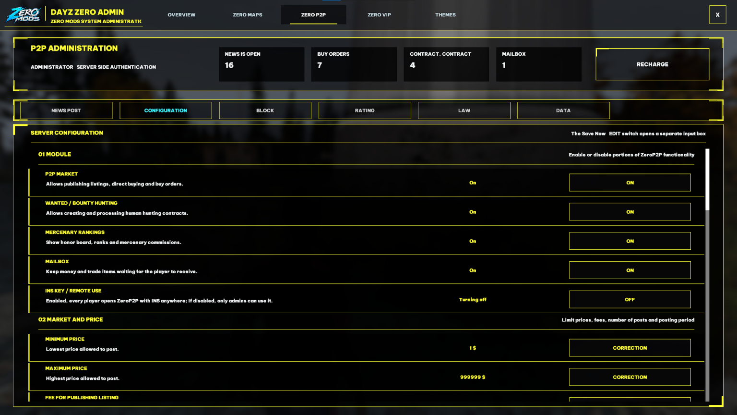Click the "SERVER SIDE AUTHENTICATION" text
The image size is (737, 415).
[x=116, y=67]
